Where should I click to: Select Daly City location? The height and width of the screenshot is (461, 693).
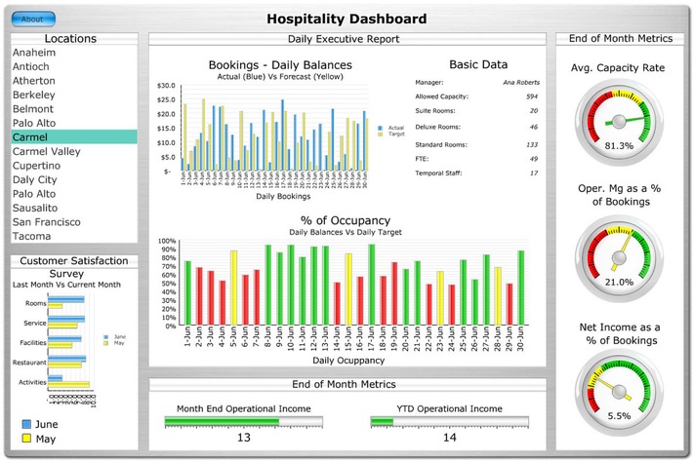(74, 179)
